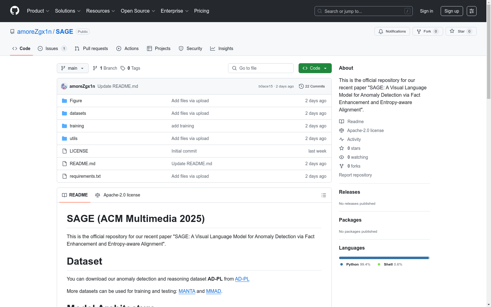This screenshot has width=491, height=307.
Task: Select the Apache-2.0 license tab
Action: (x=118, y=195)
